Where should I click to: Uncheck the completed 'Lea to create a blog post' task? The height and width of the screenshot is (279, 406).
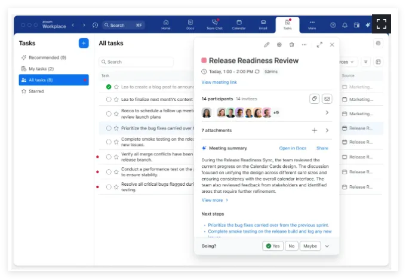[x=109, y=87]
